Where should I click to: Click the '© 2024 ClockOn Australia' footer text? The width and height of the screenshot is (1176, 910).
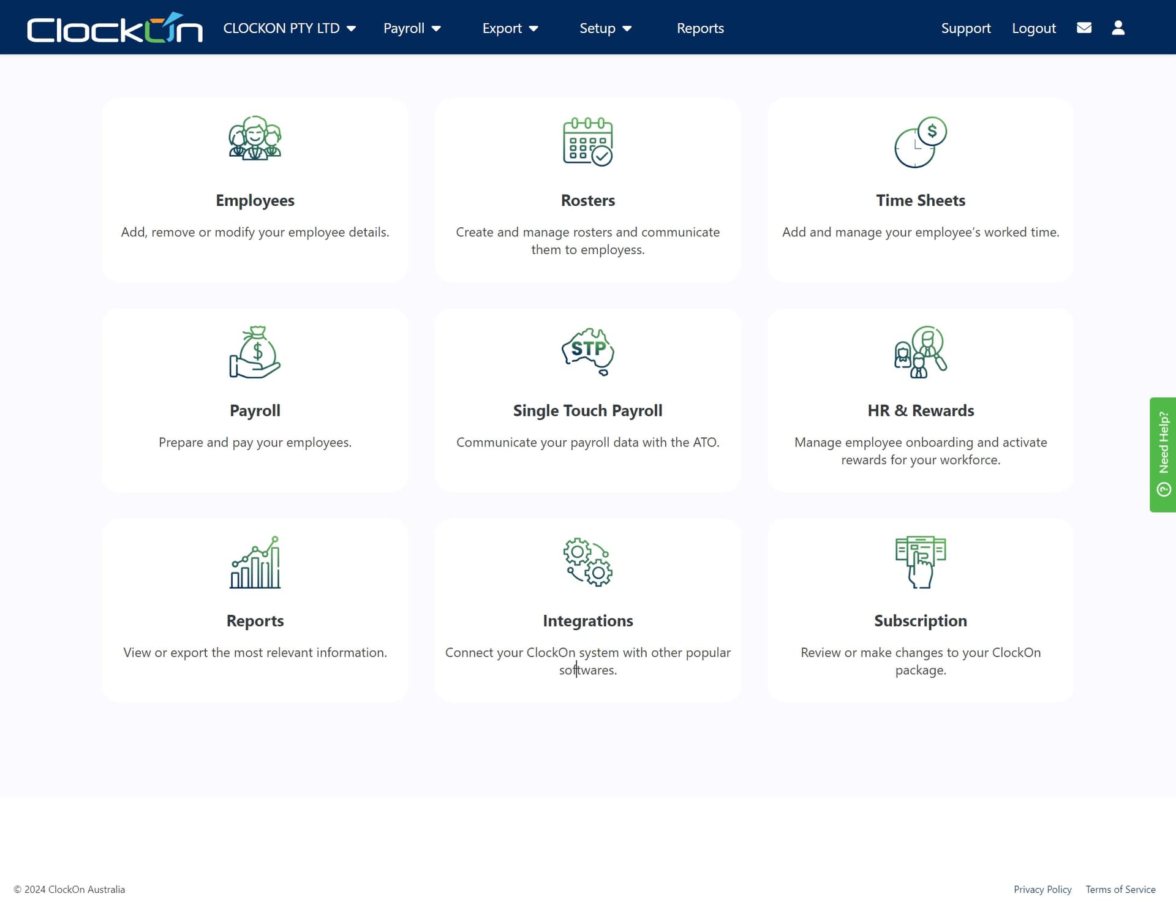tap(69, 889)
